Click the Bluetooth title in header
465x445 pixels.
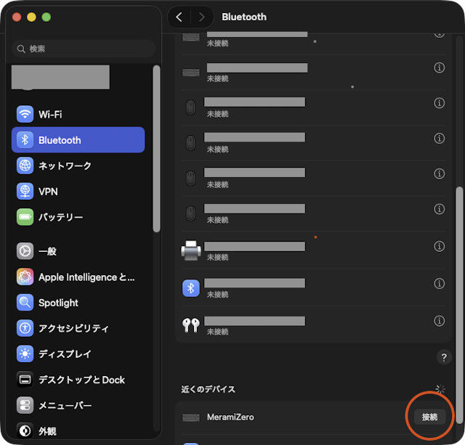point(244,17)
